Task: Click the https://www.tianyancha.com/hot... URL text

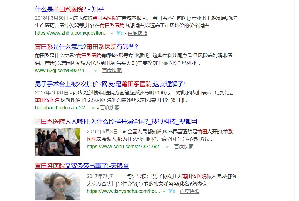Action: 123,191
